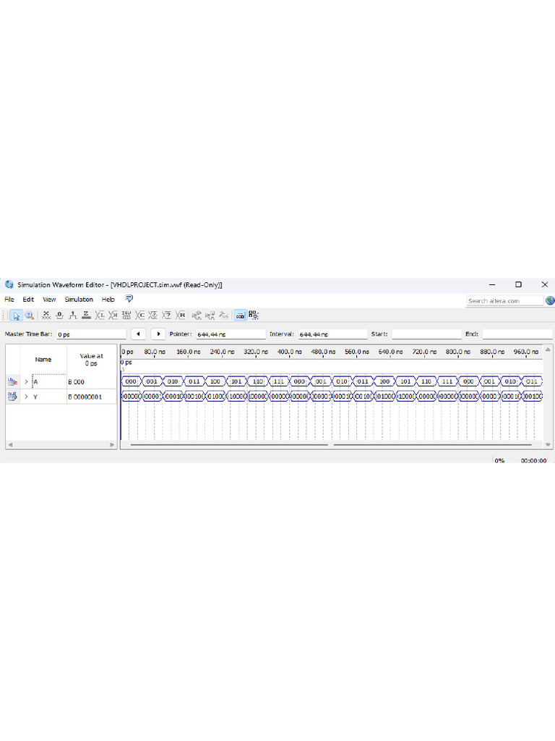Apply Forcing Low (0) value
Image resolution: width=555 pixels, height=741 pixels.
pyautogui.click(x=59, y=316)
